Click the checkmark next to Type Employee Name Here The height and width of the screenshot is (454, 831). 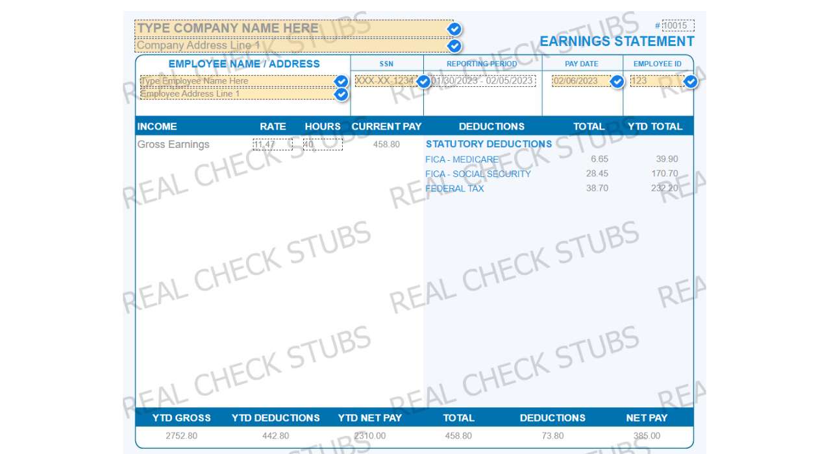point(341,81)
